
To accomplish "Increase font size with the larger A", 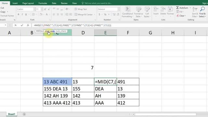I will [x=45, y=9].
